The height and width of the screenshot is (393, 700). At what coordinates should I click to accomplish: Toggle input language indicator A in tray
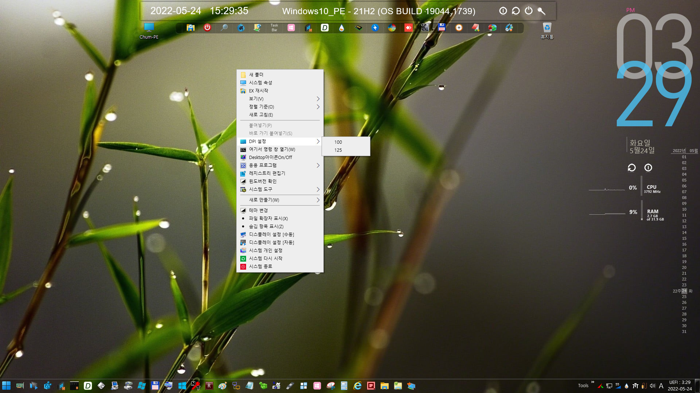(x=661, y=386)
